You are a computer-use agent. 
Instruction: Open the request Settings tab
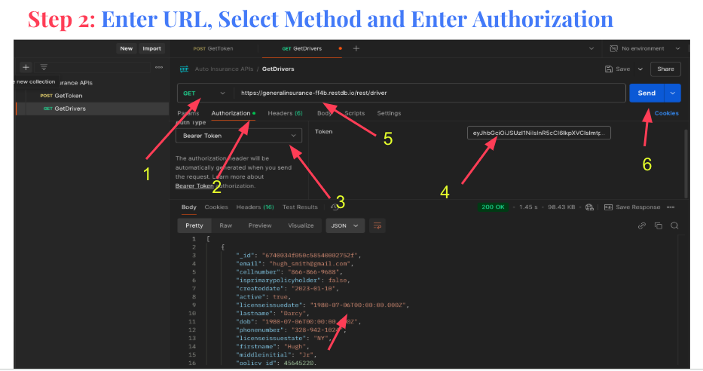click(389, 114)
